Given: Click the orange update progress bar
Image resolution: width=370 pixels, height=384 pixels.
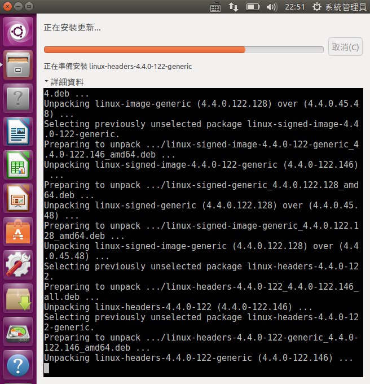Looking at the screenshot, I should 184,50.
